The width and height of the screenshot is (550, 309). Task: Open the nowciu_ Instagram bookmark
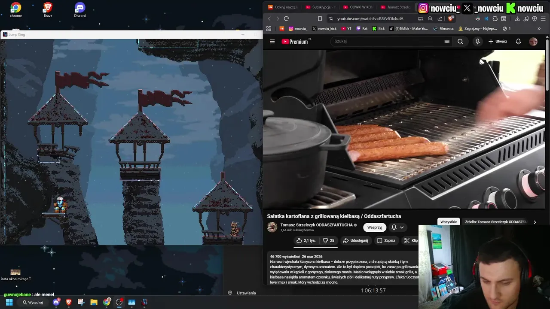[297, 28]
